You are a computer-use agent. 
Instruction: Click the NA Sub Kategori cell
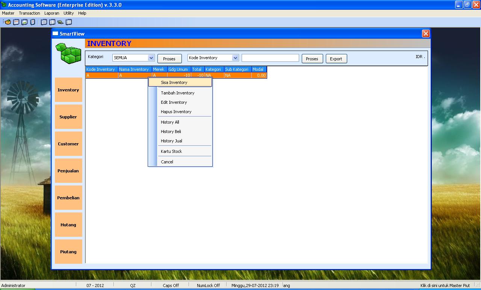[238, 75]
